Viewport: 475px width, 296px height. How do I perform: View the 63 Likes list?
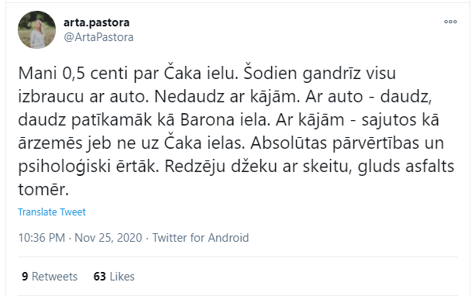(x=114, y=277)
